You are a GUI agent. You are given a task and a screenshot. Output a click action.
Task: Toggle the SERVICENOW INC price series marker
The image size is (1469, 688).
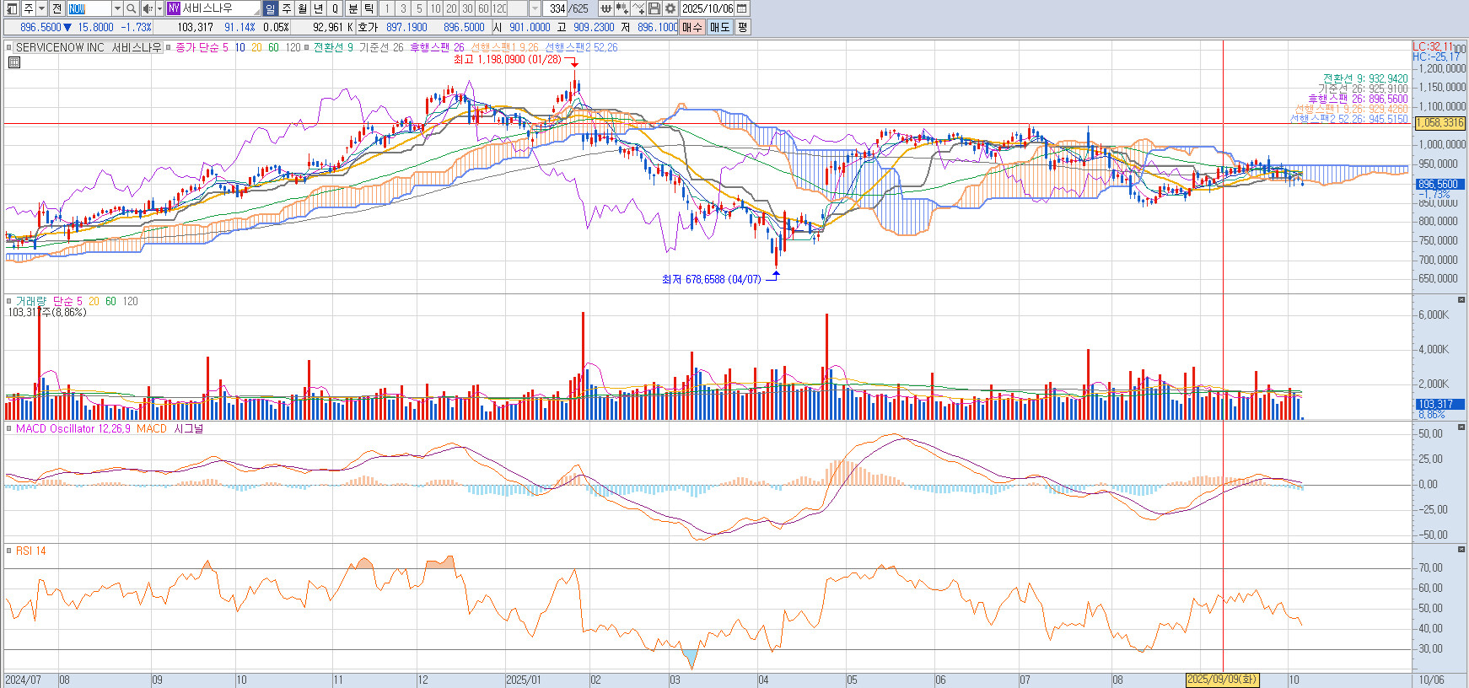point(10,48)
